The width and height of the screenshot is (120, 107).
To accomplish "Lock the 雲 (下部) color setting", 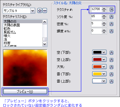I will point(111,74).
